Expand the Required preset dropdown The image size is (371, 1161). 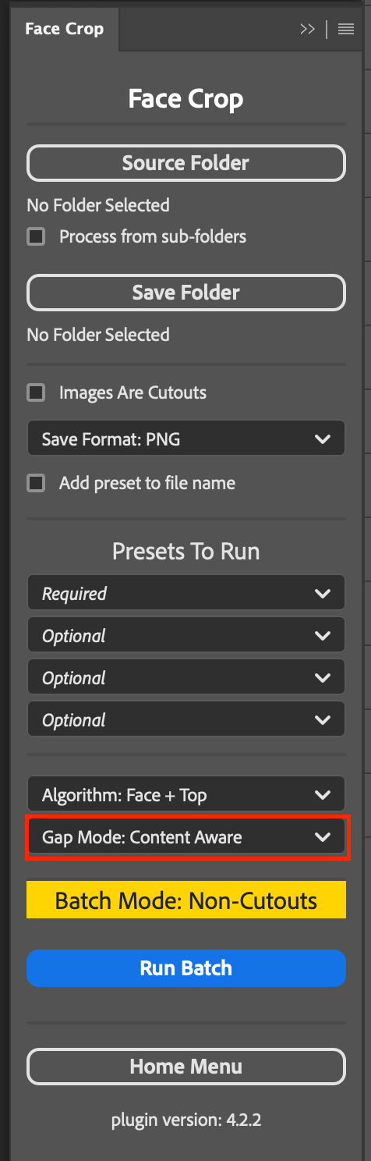coord(185,594)
